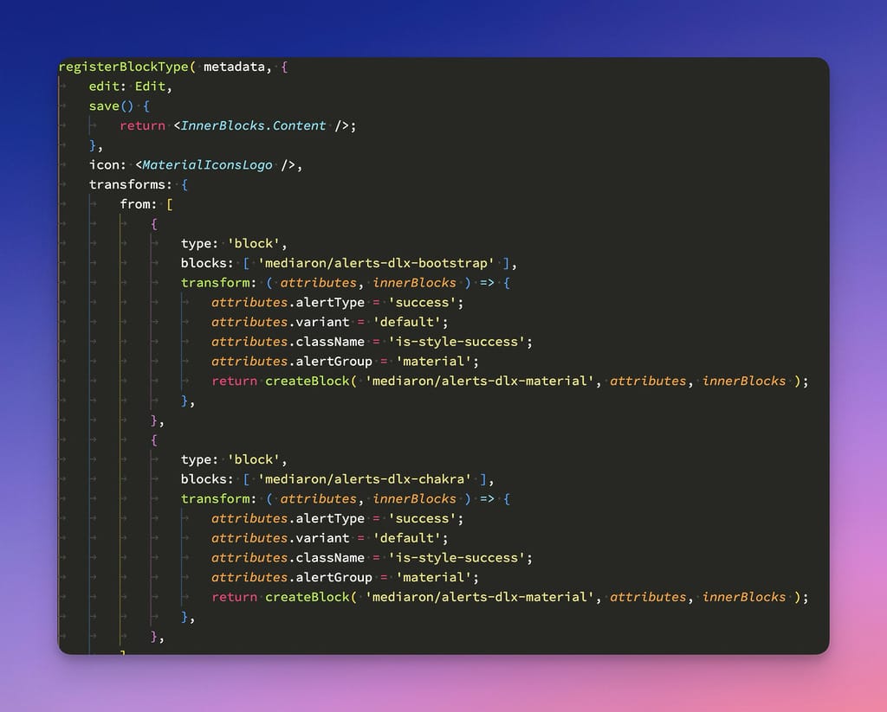Screen dimensions: 887x712
Task: Select the attributes.alertType assignment line
Action: [286, 302]
